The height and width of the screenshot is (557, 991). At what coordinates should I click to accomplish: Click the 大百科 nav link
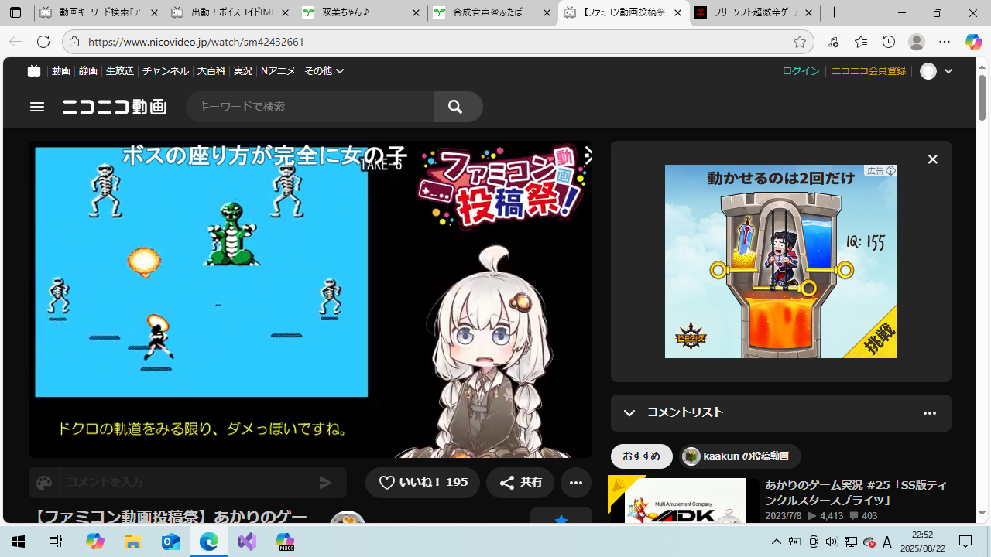pyautogui.click(x=211, y=71)
